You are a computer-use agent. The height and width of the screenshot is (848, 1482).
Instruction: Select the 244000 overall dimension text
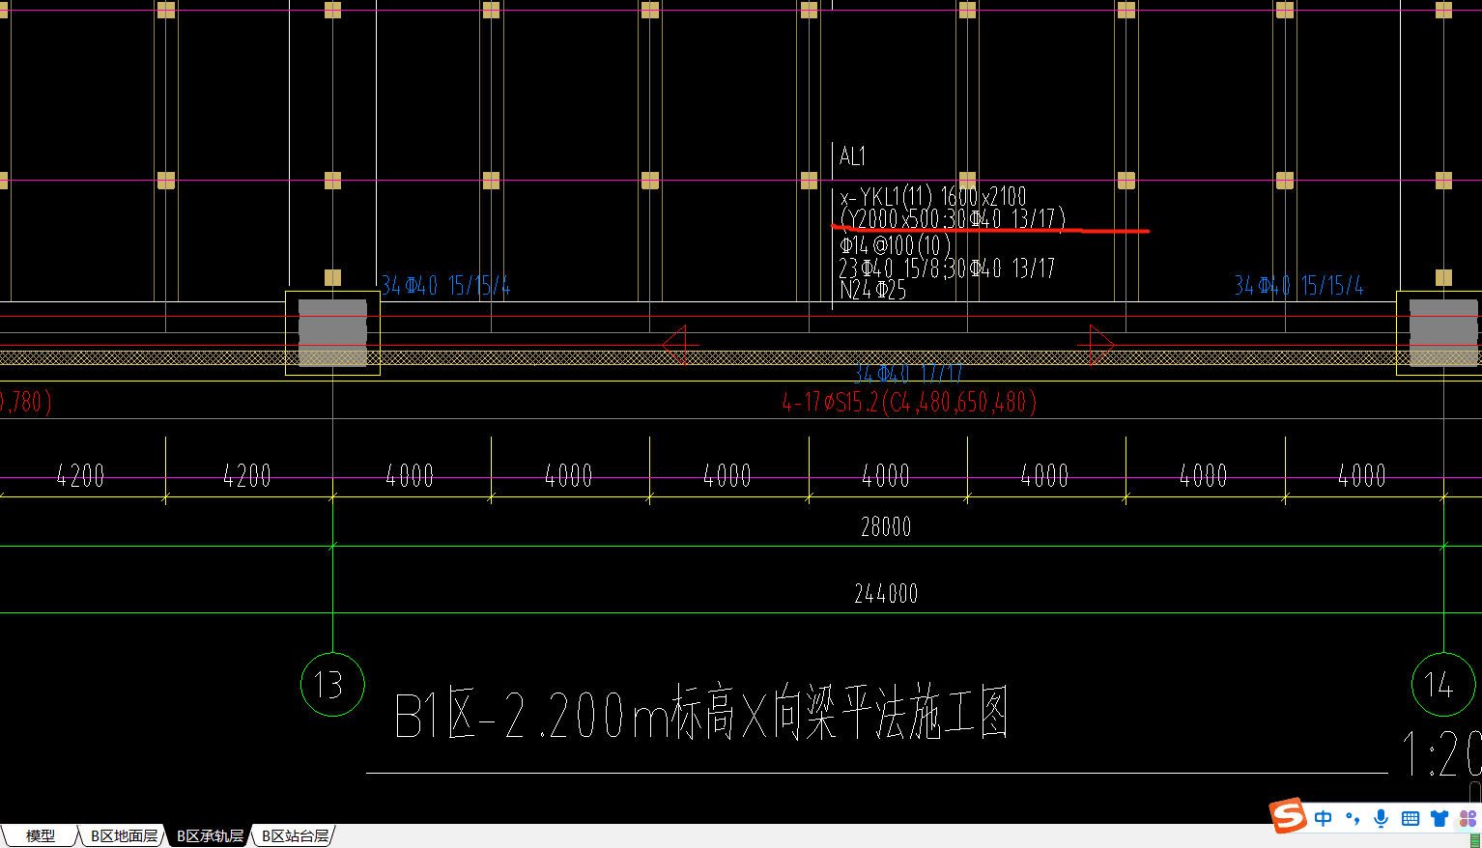point(886,593)
